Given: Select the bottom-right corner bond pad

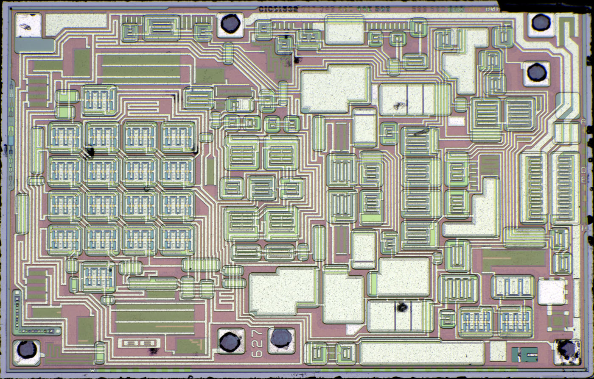Looking at the screenshot, I should point(566,350).
